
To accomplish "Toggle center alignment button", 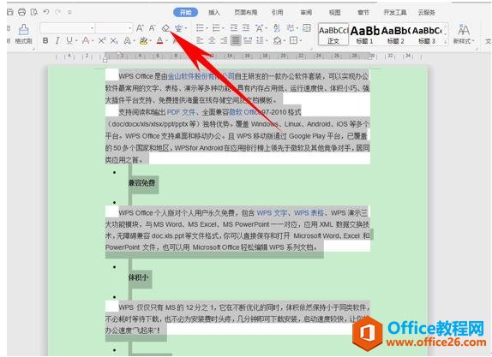I will pyautogui.click(x=212, y=40).
